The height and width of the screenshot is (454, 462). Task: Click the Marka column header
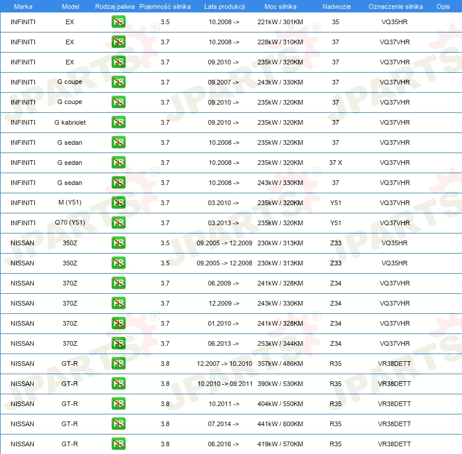[23, 7]
